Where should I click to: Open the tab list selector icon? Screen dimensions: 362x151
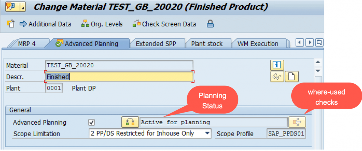point(320,43)
